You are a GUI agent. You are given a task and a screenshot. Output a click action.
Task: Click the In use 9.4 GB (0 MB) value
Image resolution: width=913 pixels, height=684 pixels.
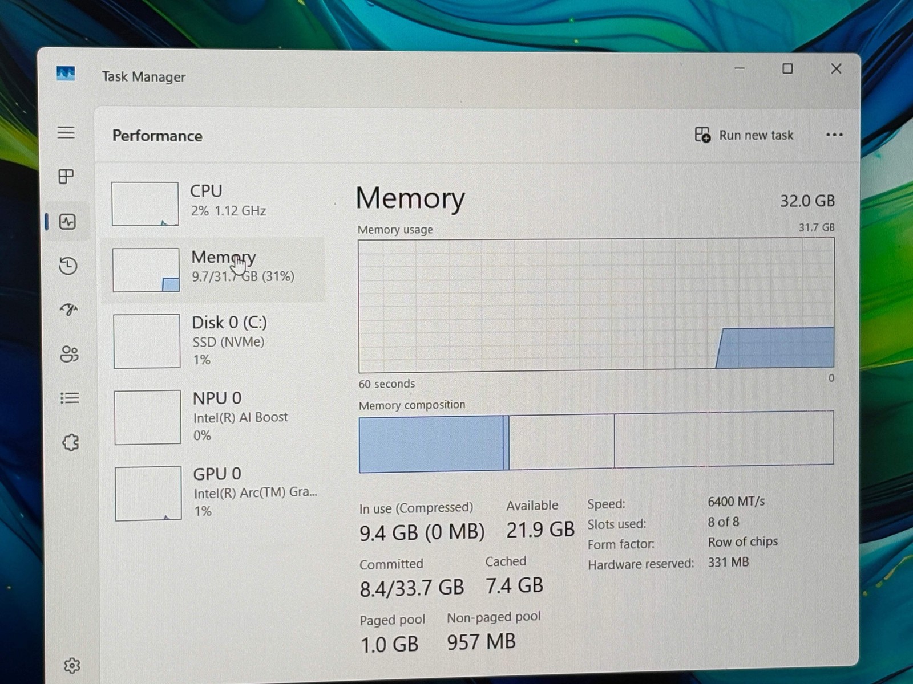pyautogui.click(x=422, y=532)
